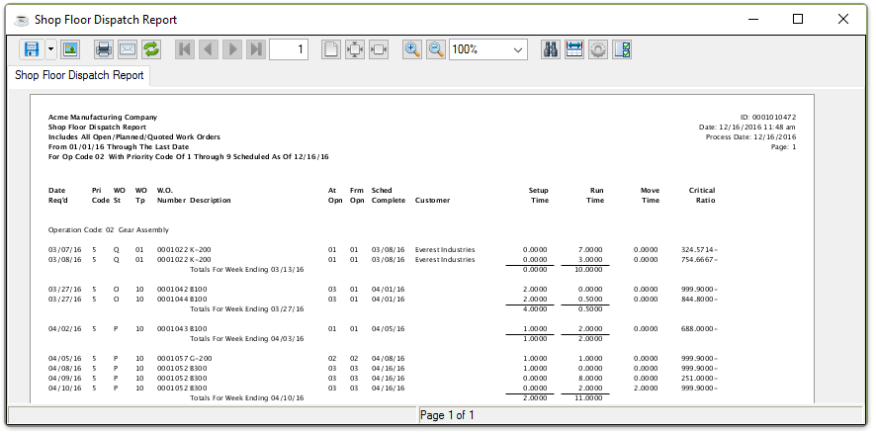Email the report via envelope icon
This screenshot has height=435, width=876.
[x=128, y=49]
